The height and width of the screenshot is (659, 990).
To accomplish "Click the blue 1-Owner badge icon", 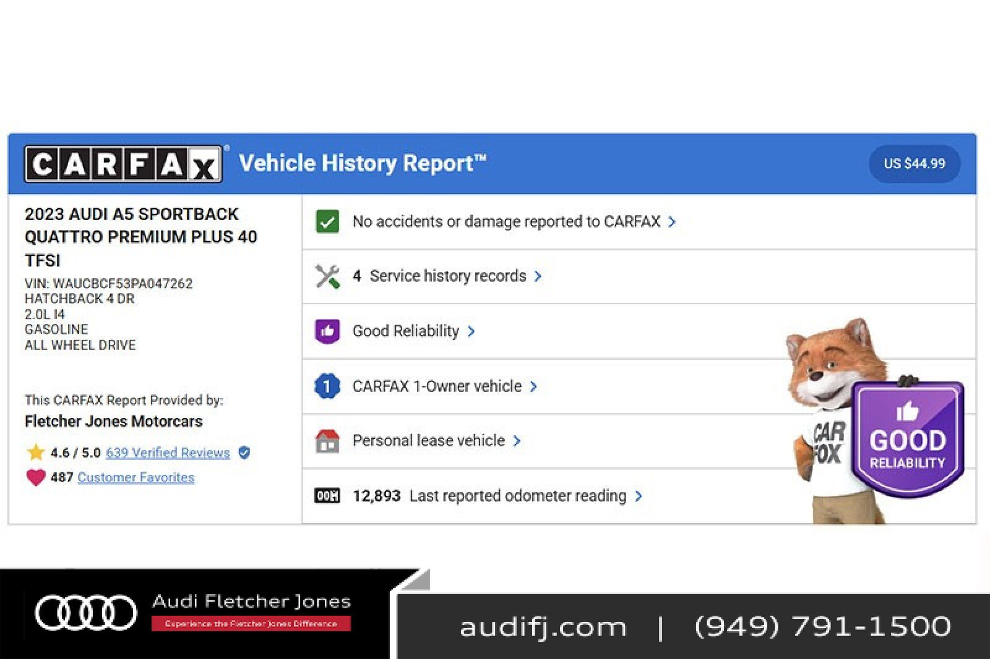I will pos(327,386).
